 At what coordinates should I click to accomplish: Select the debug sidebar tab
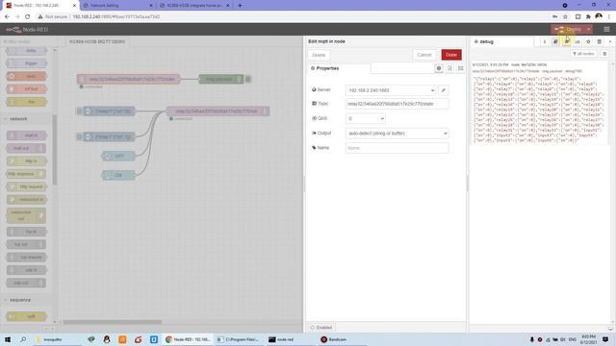(x=502, y=41)
